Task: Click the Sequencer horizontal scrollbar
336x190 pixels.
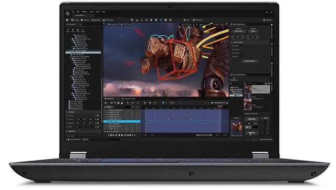Action: (204, 135)
